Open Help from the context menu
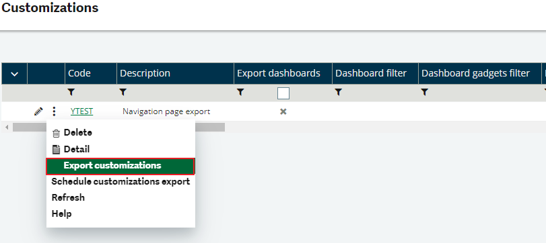The image size is (546, 243). pos(121,213)
